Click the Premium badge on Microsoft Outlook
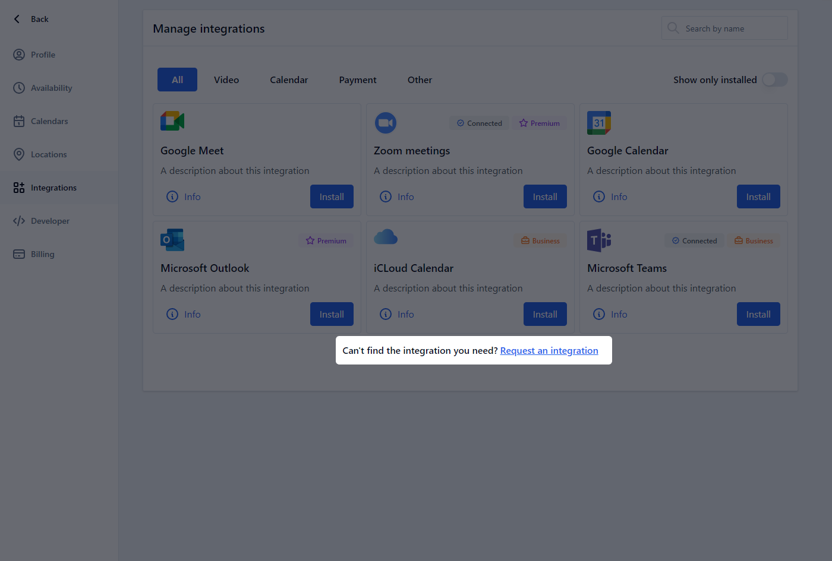Screen dimensions: 832x561 [326, 240]
